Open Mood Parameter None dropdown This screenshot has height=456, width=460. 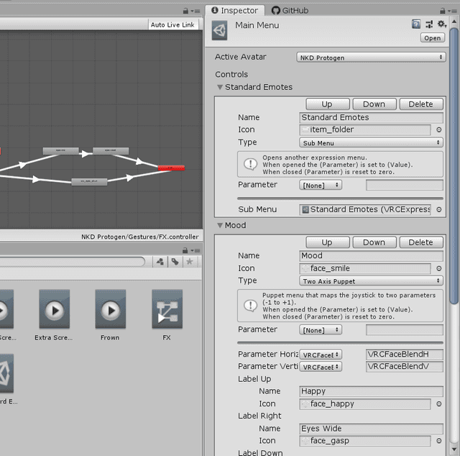pyautogui.click(x=321, y=330)
